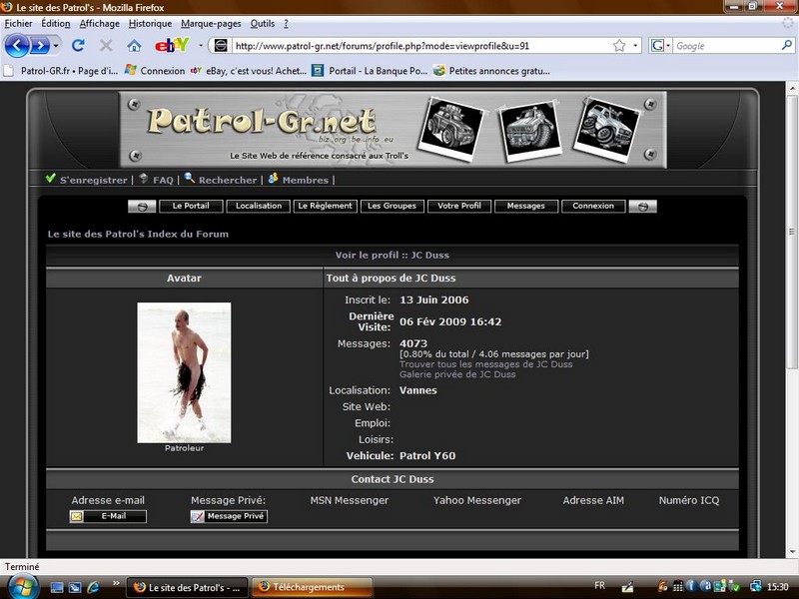This screenshot has width=799, height=599.
Task: Go to the Firefox home page
Action: tap(134, 46)
